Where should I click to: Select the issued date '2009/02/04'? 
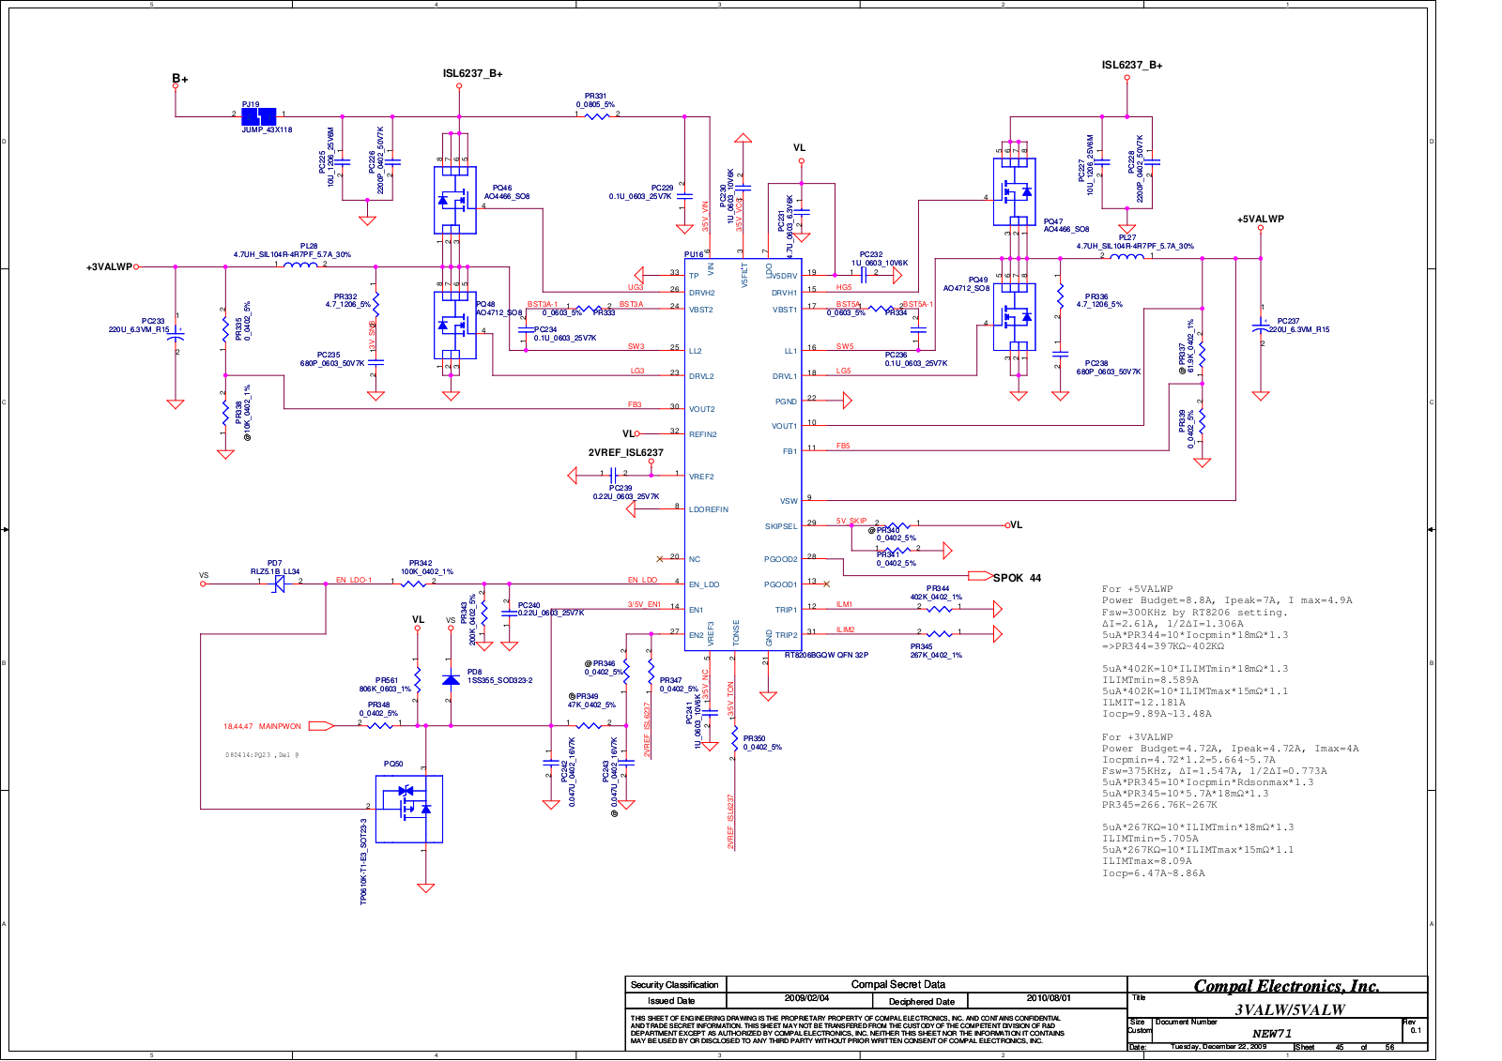coord(806,998)
